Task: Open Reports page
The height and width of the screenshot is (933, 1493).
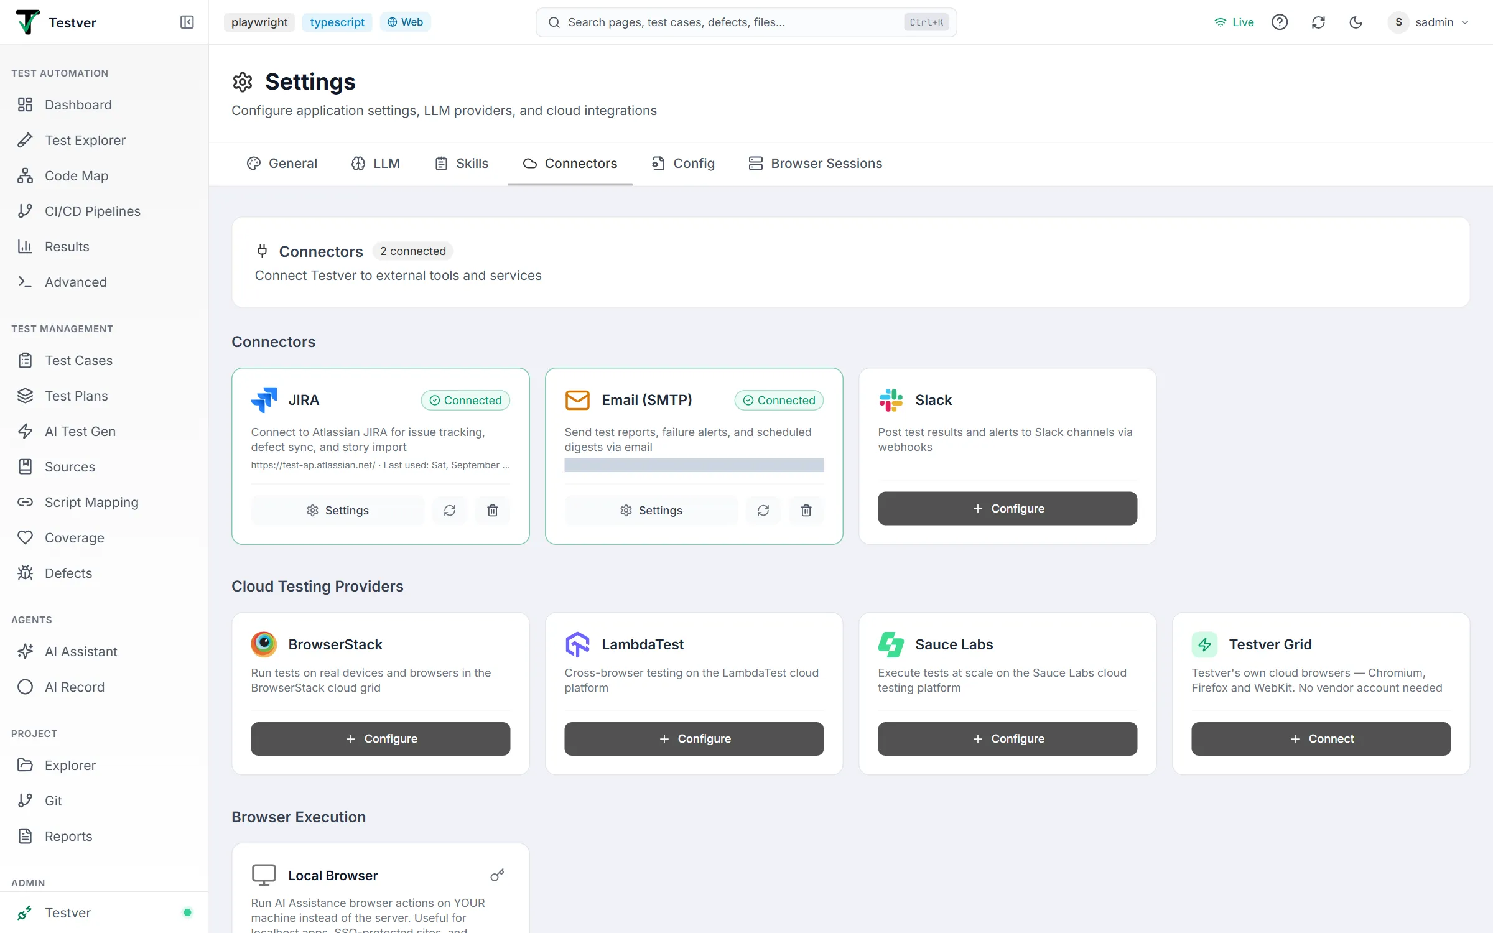Action: [x=104, y=836]
